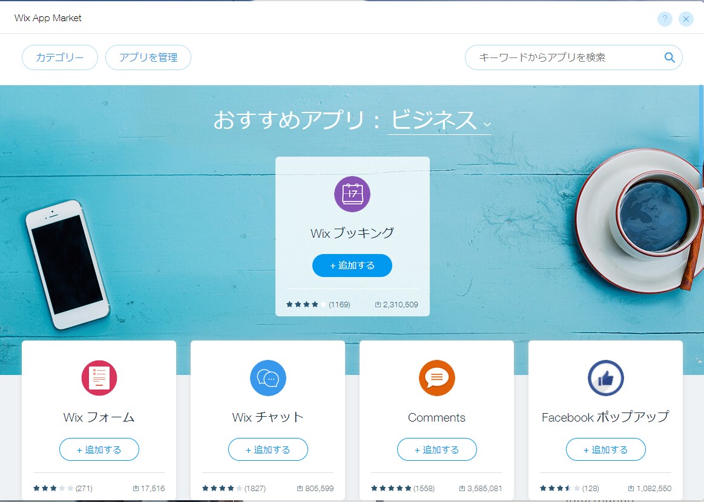Add Wix チャット with 追加する button
This screenshot has height=502, width=704.
coord(268,449)
